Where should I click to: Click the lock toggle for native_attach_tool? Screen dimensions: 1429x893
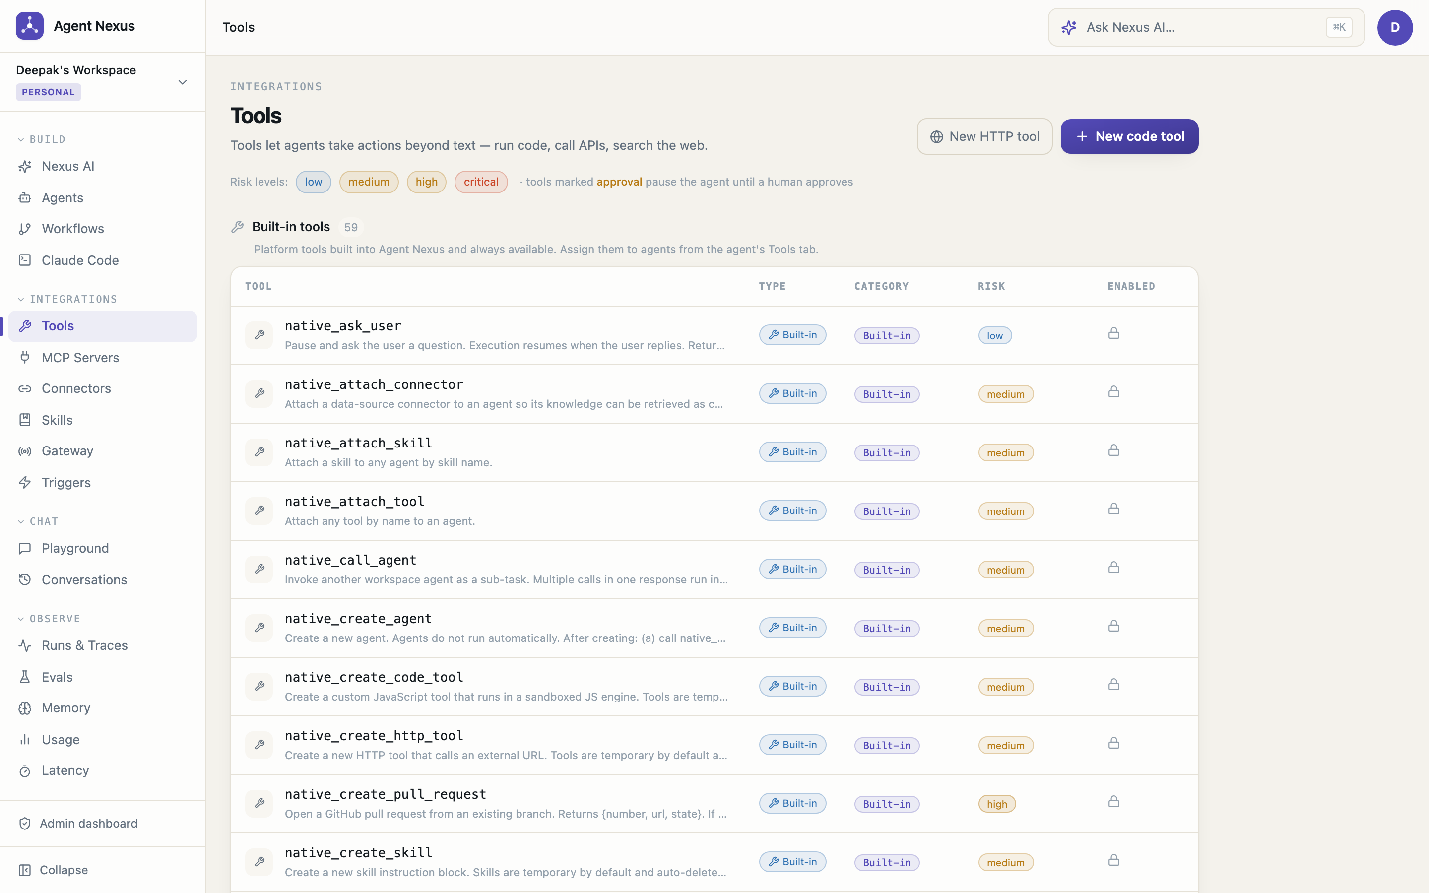1113,509
